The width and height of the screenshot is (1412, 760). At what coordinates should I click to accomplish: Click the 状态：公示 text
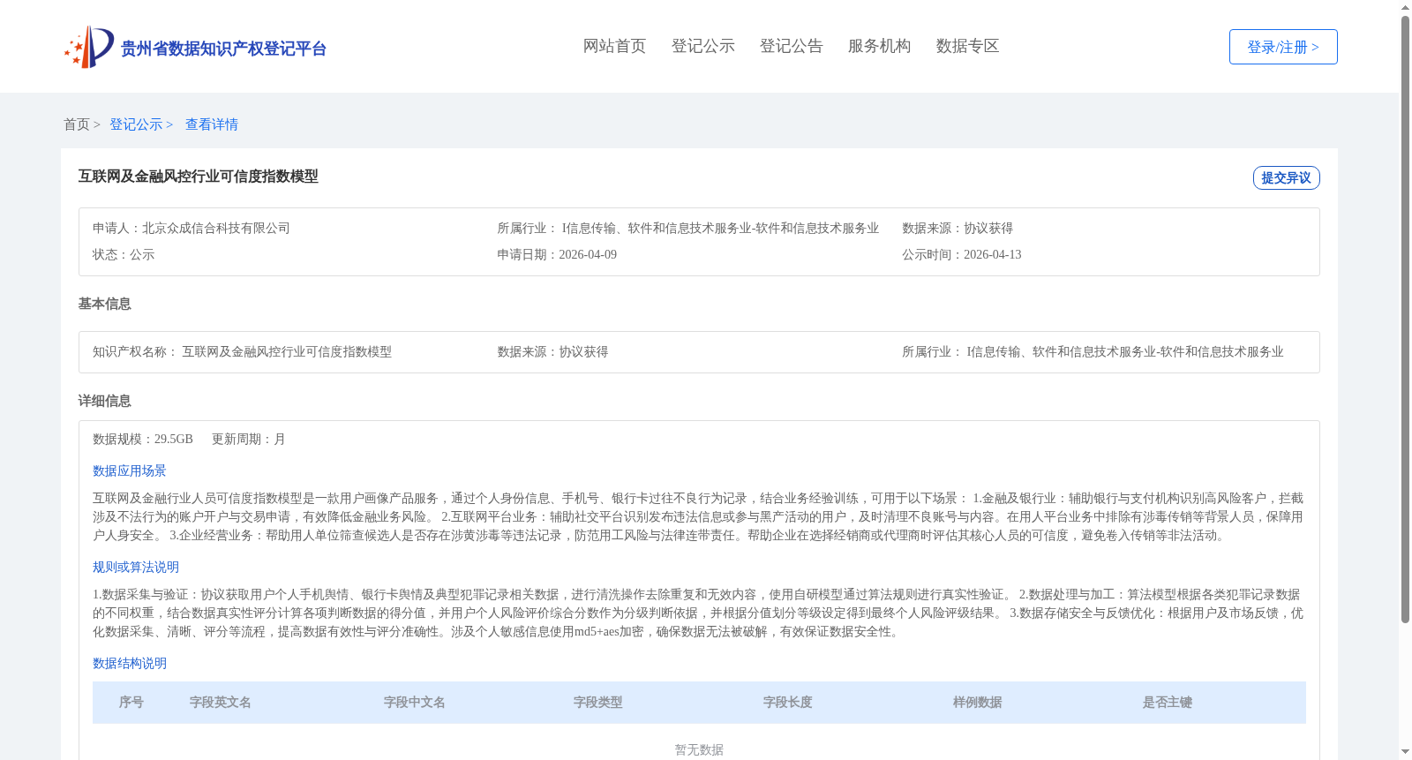pos(124,254)
